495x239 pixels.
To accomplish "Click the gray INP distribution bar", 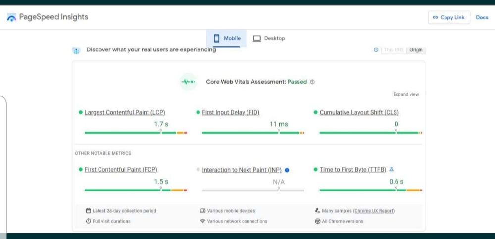I will tap(253, 191).
